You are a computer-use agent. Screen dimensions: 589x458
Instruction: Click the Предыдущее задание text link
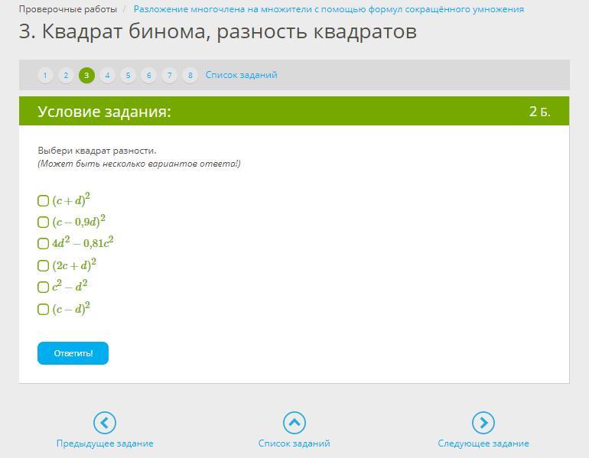click(x=105, y=443)
